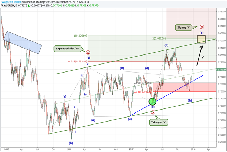Click the blue iii subwave label

click(82, 75)
